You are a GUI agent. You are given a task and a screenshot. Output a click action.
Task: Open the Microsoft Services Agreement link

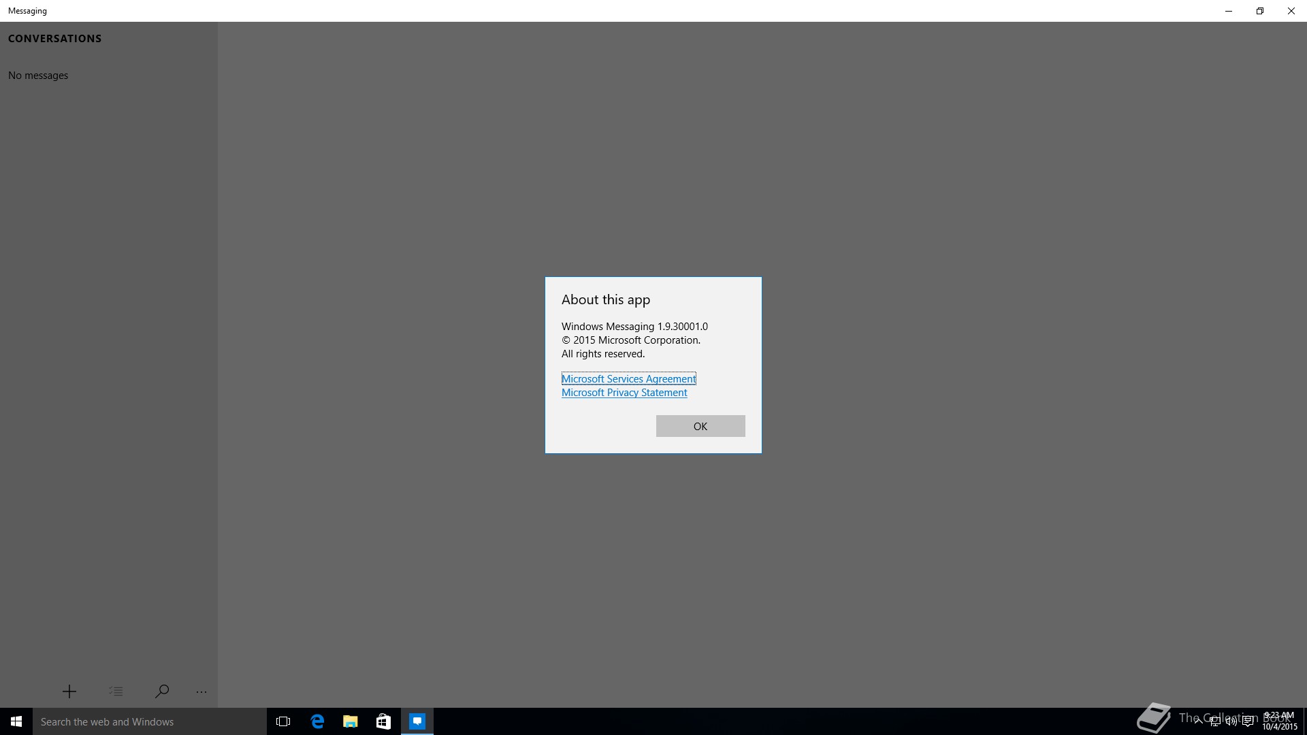tap(628, 379)
